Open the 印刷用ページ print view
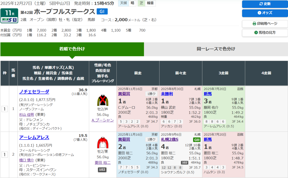Screen dimensions: 288x178 [x=265, y=24]
